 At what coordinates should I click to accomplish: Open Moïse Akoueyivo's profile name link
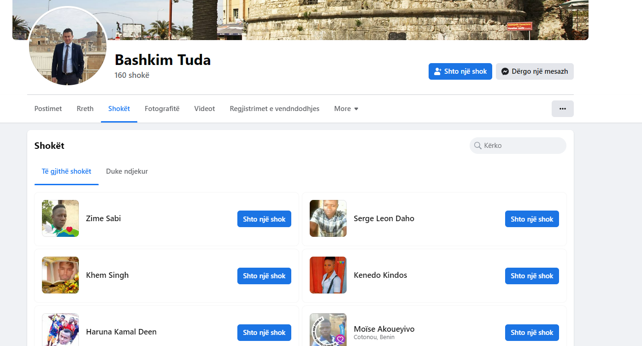pyautogui.click(x=384, y=329)
